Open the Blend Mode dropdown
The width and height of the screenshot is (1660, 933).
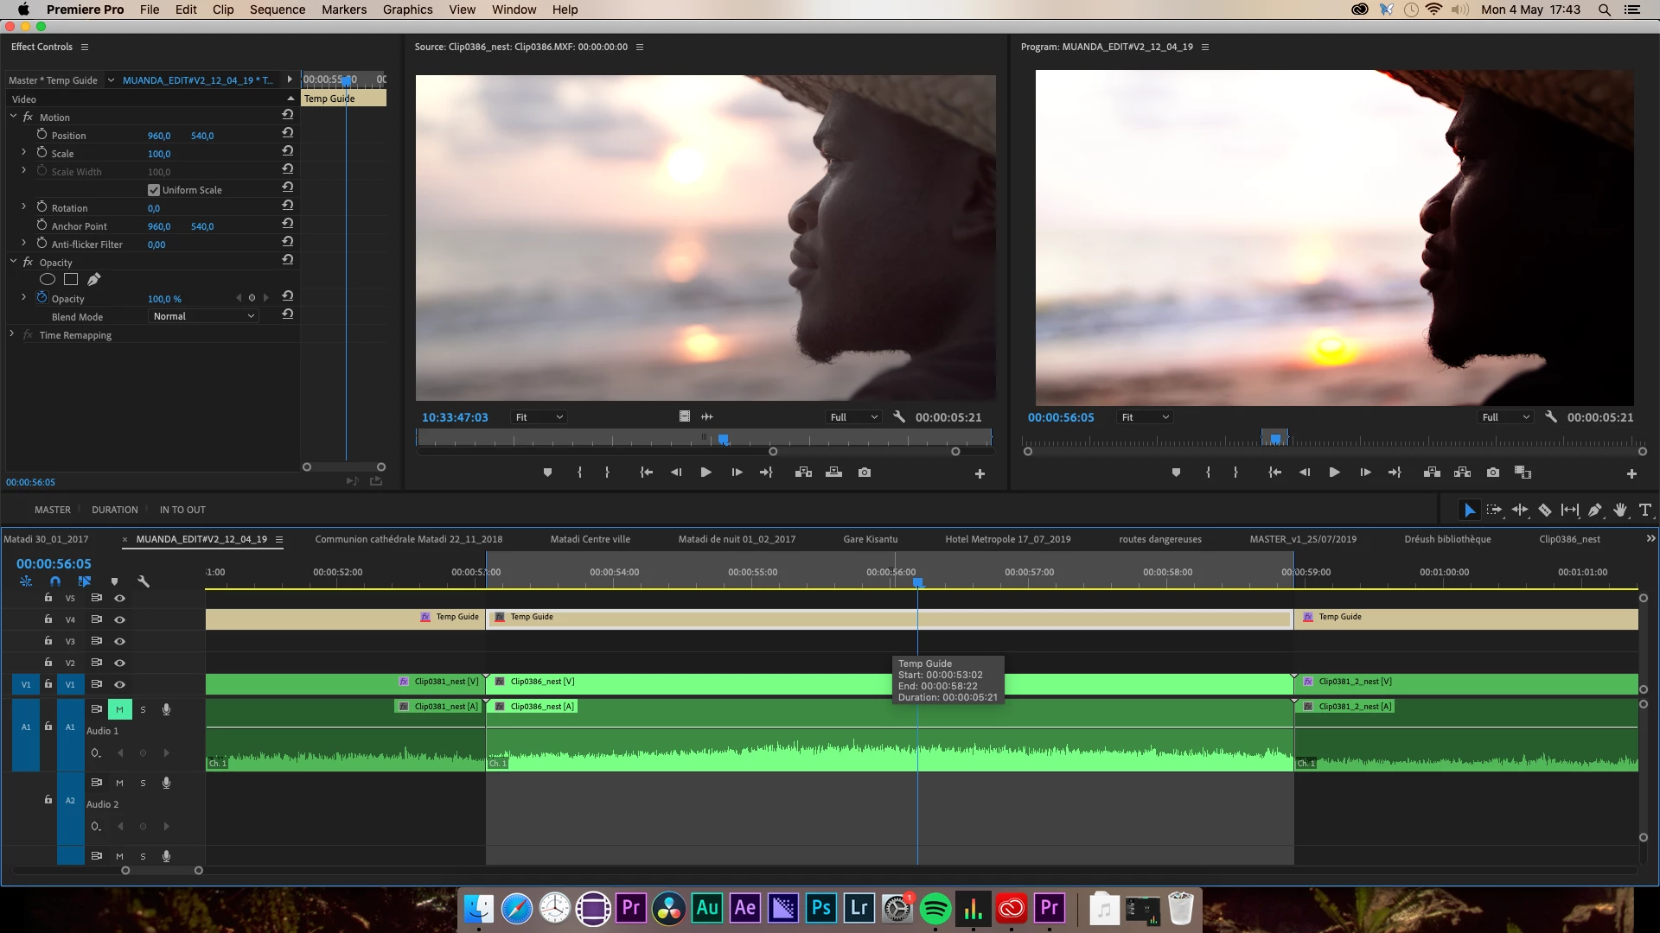(x=204, y=316)
